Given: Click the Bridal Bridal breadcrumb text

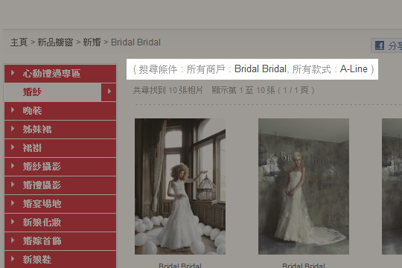Looking at the screenshot, I should point(135,42).
